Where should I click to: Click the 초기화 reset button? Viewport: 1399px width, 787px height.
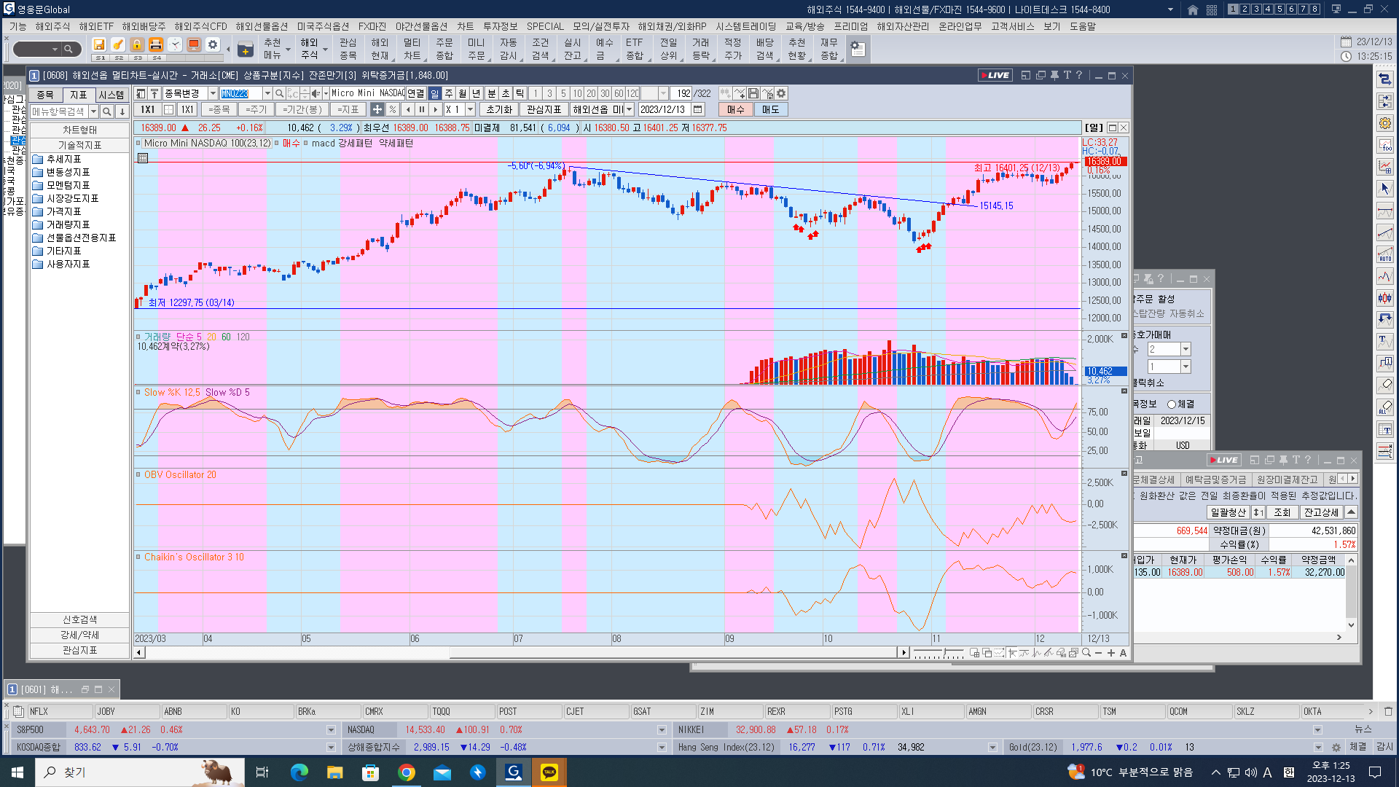499,109
